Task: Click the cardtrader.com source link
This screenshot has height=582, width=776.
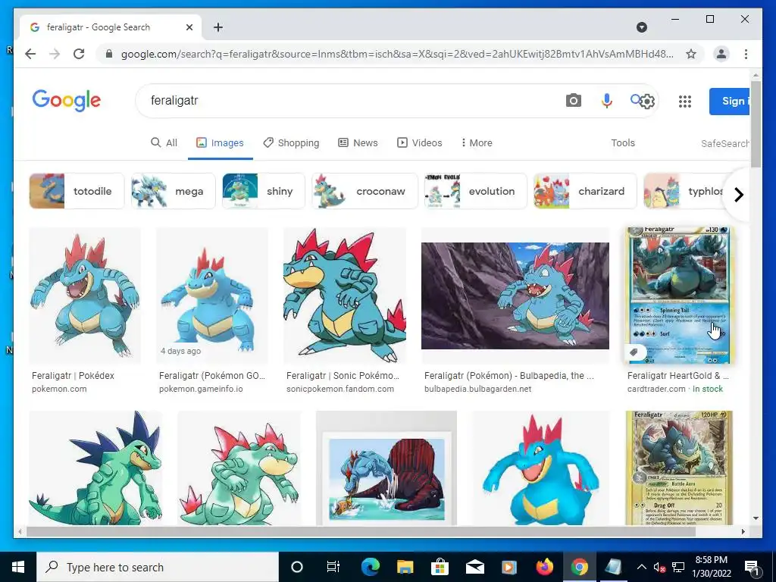Action: click(x=656, y=389)
